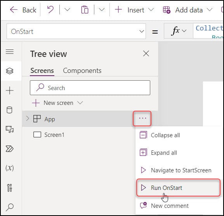Click the Back arrow button
224x216 pixels.
click(23, 10)
